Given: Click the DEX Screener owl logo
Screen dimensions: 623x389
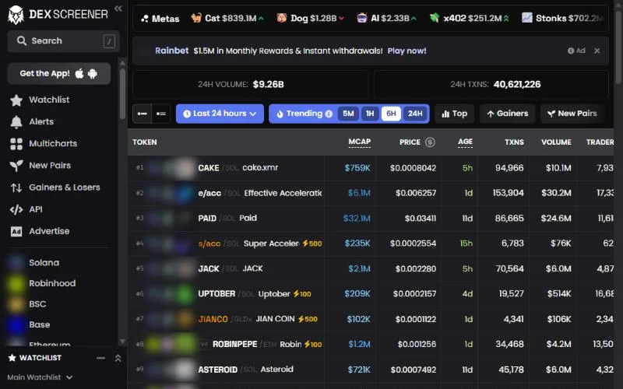Looking at the screenshot, I should click(x=16, y=15).
